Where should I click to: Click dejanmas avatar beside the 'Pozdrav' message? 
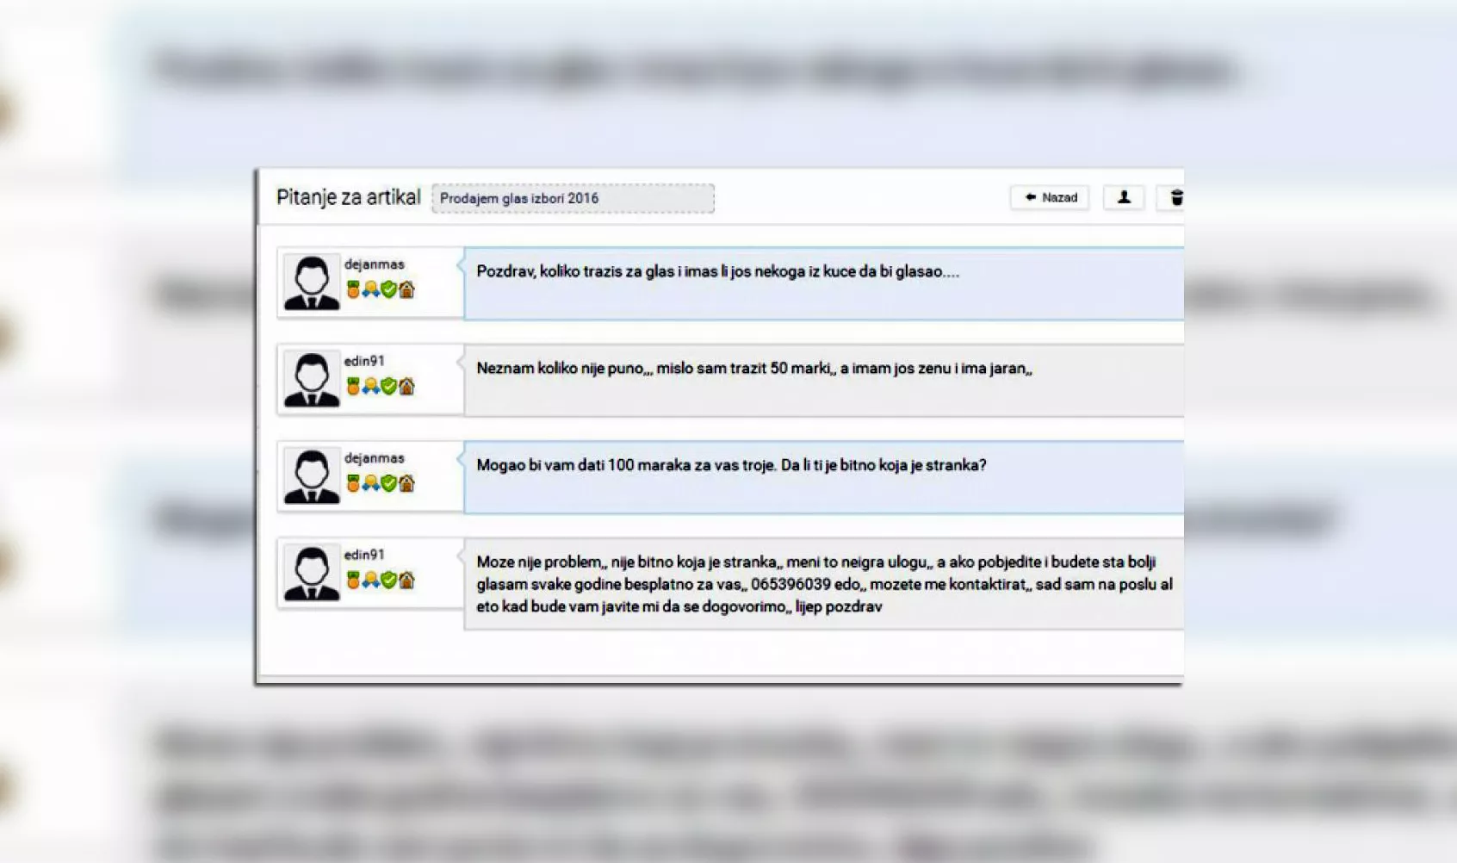click(x=312, y=282)
